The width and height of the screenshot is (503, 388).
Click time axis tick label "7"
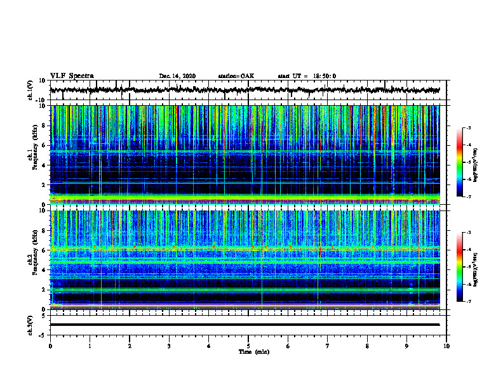tap(328, 346)
